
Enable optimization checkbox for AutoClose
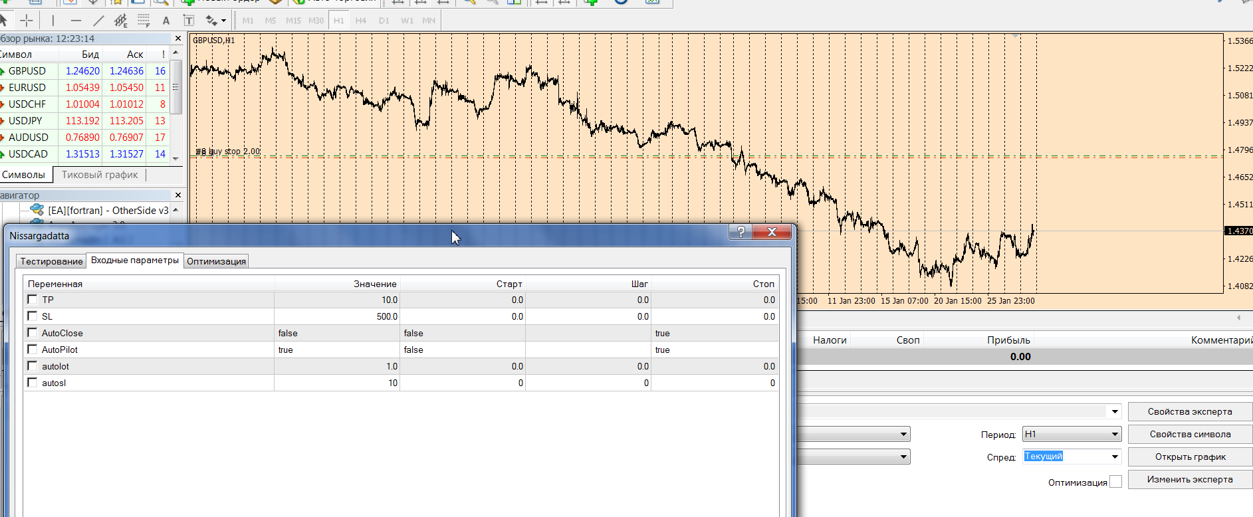tap(32, 332)
